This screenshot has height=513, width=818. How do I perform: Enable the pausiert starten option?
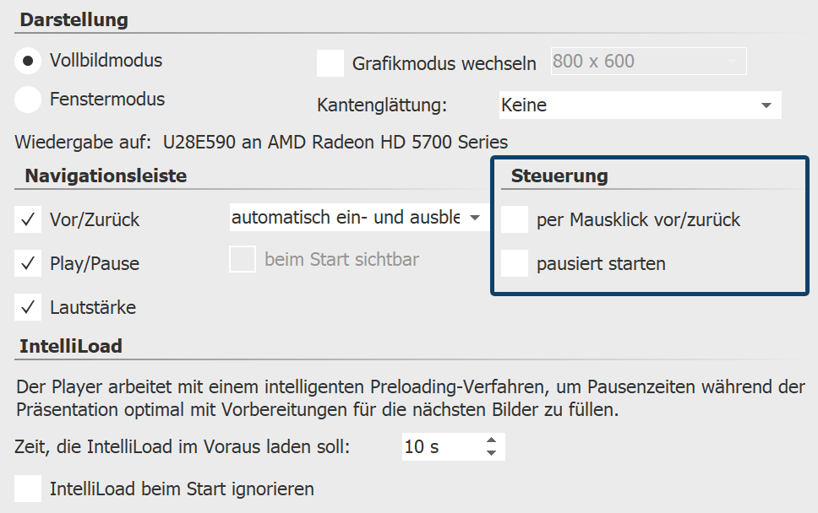point(515,264)
